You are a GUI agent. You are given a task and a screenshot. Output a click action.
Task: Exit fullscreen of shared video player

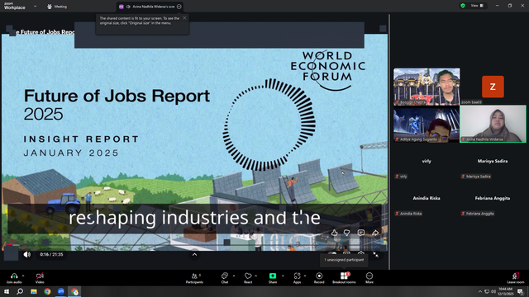[376, 255]
